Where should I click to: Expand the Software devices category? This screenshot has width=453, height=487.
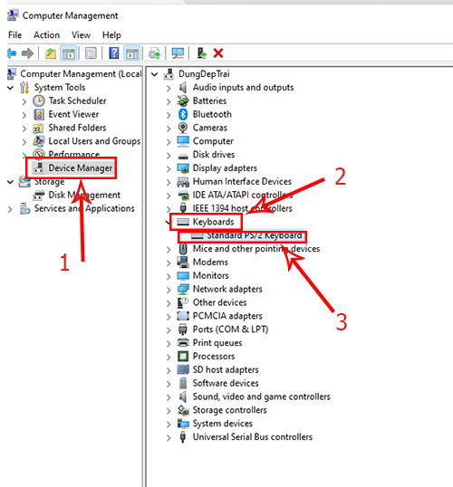coord(169,384)
